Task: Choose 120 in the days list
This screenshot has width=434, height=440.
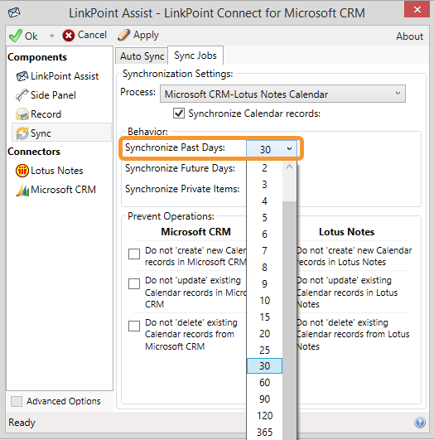Action: [x=264, y=416]
